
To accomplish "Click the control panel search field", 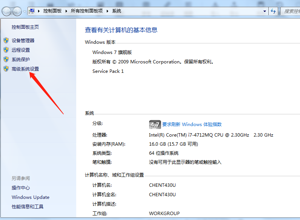I will pyautogui.click(x=290, y=11).
